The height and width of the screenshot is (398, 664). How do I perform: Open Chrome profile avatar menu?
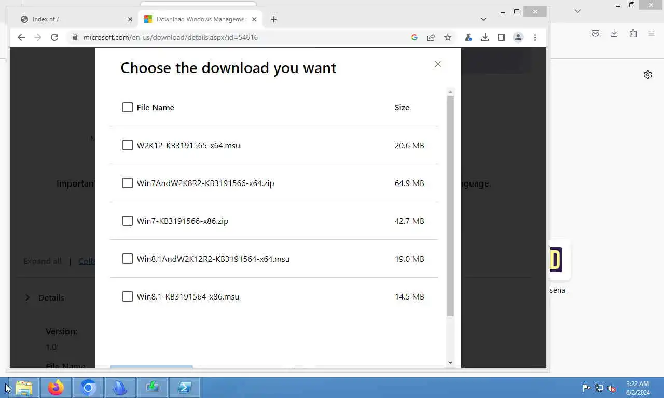(x=518, y=37)
